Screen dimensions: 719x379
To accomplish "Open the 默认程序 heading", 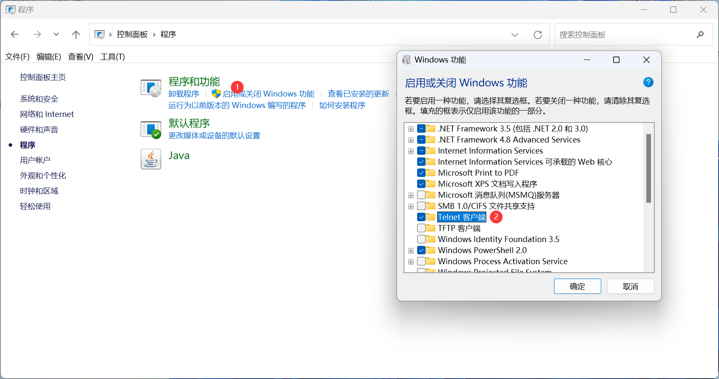I will click(189, 123).
